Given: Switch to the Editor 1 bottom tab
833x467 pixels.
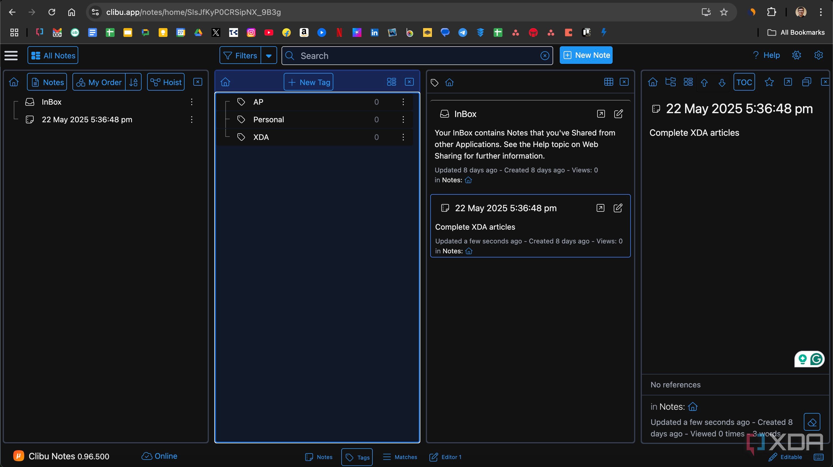Looking at the screenshot, I should pos(445,457).
